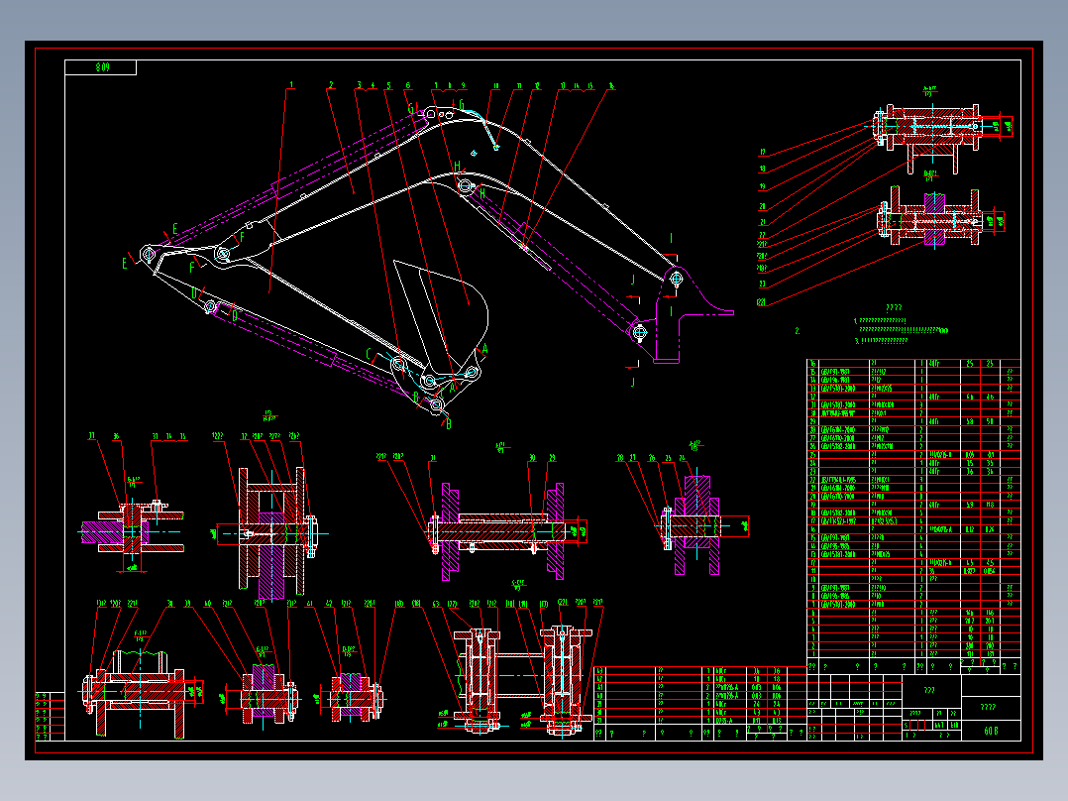Select part callout number 16 at top
The image size is (1068, 801).
click(611, 86)
